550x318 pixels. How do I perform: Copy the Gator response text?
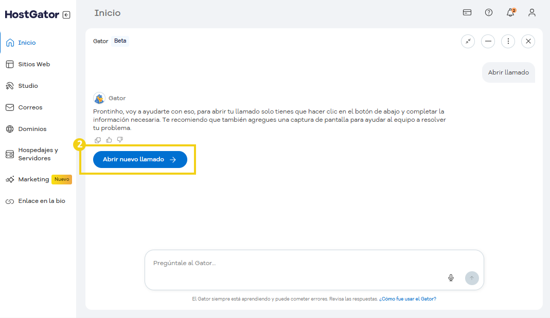(98, 140)
